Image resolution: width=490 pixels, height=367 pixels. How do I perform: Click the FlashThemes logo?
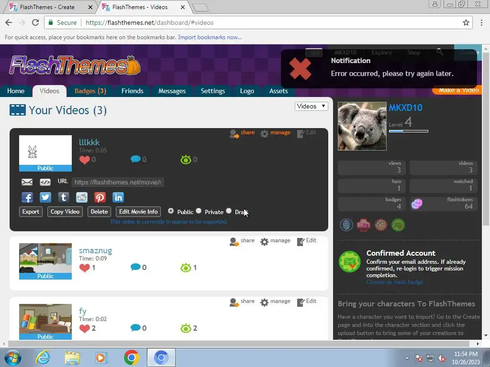point(75,65)
